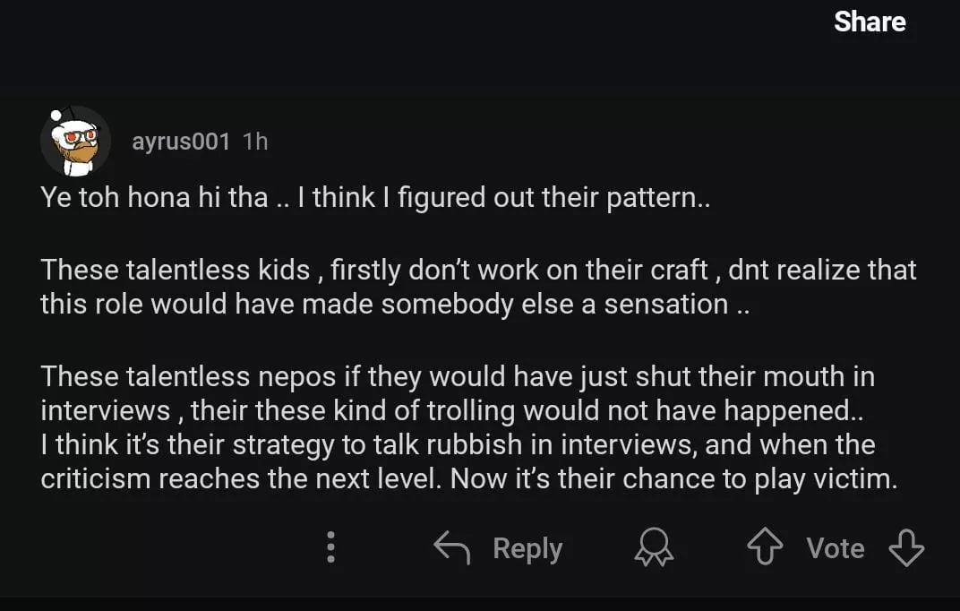Viewport: 960px width, 611px height.
Task: Open the ayrus001 username link
Action: pyautogui.click(x=181, y=142)
